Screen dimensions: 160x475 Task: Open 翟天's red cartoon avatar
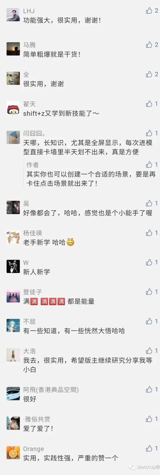click(13, 108)
